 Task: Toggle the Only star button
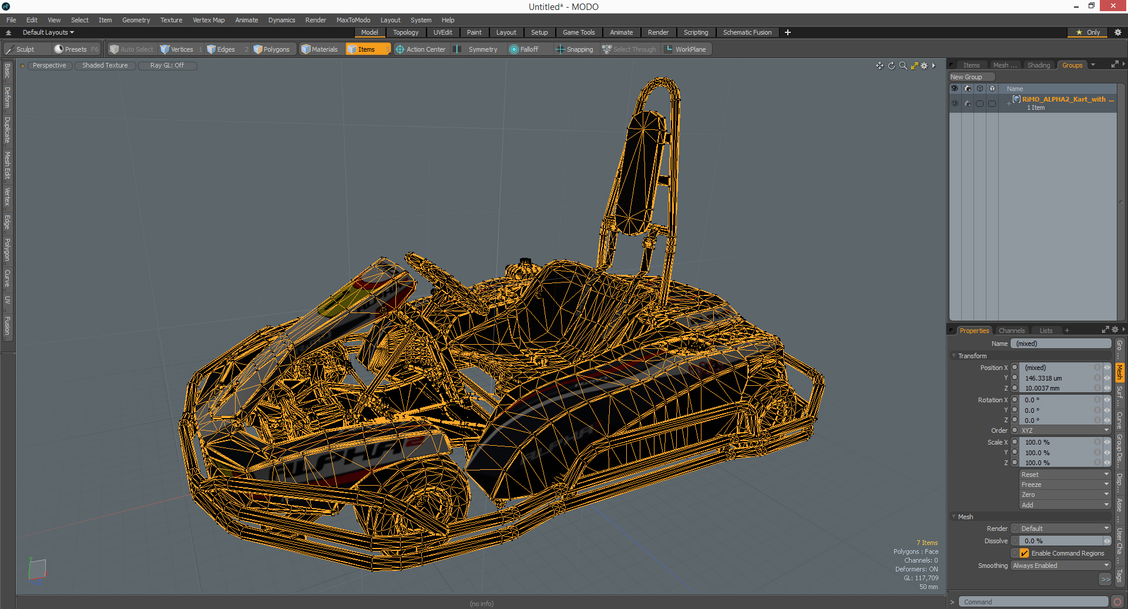1087,32
